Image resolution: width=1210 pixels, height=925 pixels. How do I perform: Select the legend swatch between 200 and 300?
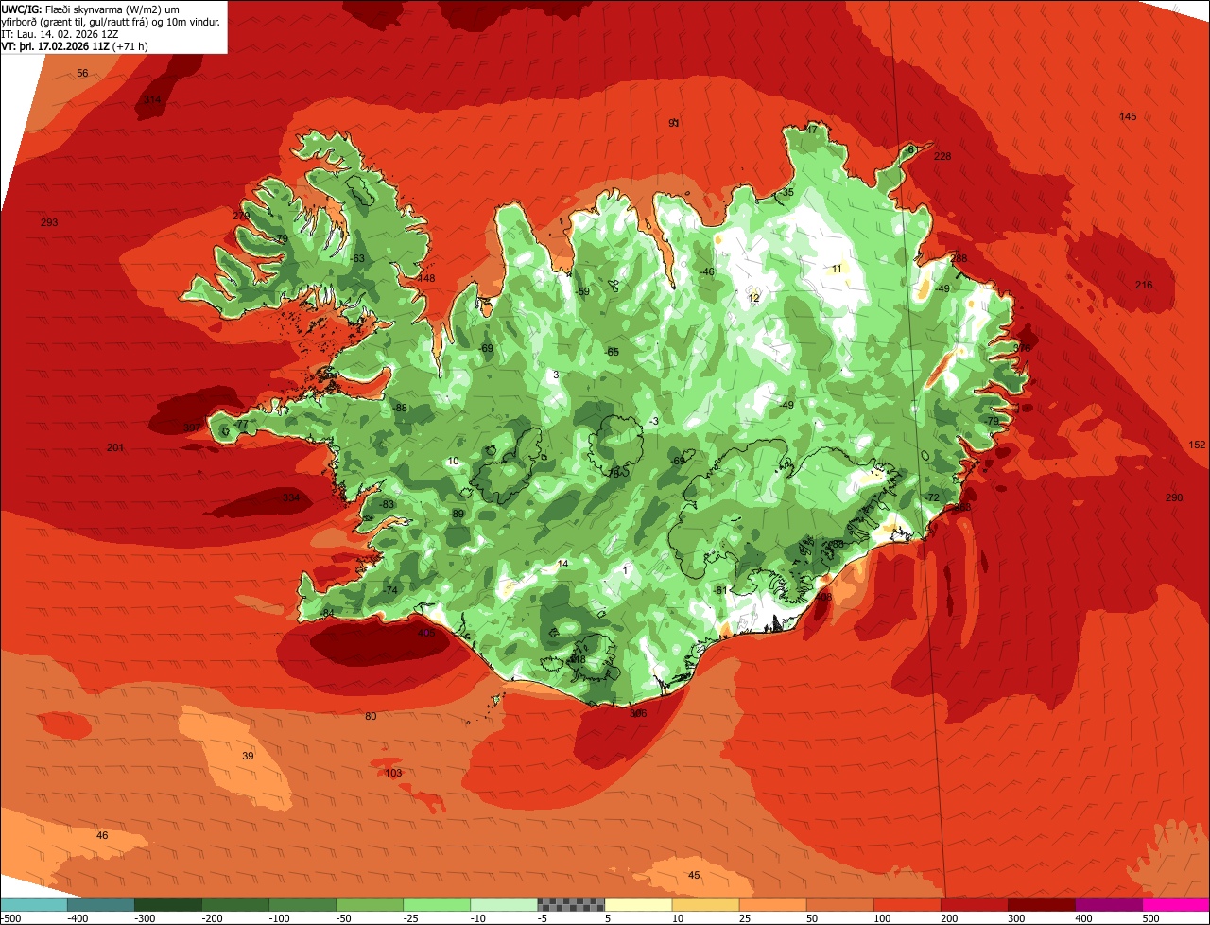(x=974, y=903)
